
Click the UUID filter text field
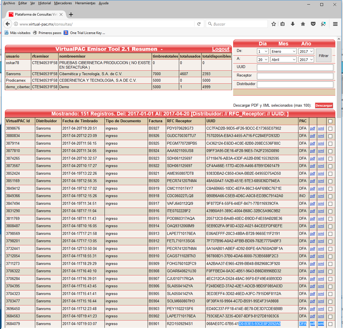pyautogui.click(x=295, y=68)
